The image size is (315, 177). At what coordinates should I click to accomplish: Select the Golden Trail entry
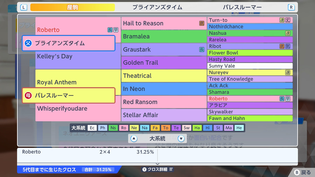point(164,63)
